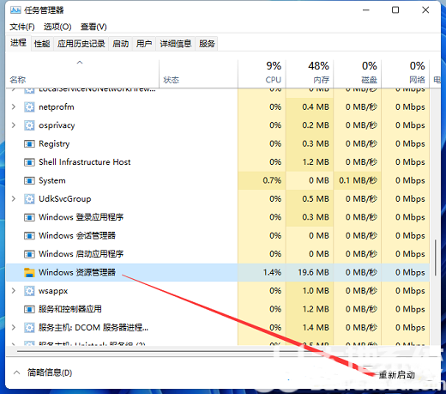This screenshot has height=394, width=446.
Task: Maximize the 任务管理器 window
Action: [x=395, y=10]
